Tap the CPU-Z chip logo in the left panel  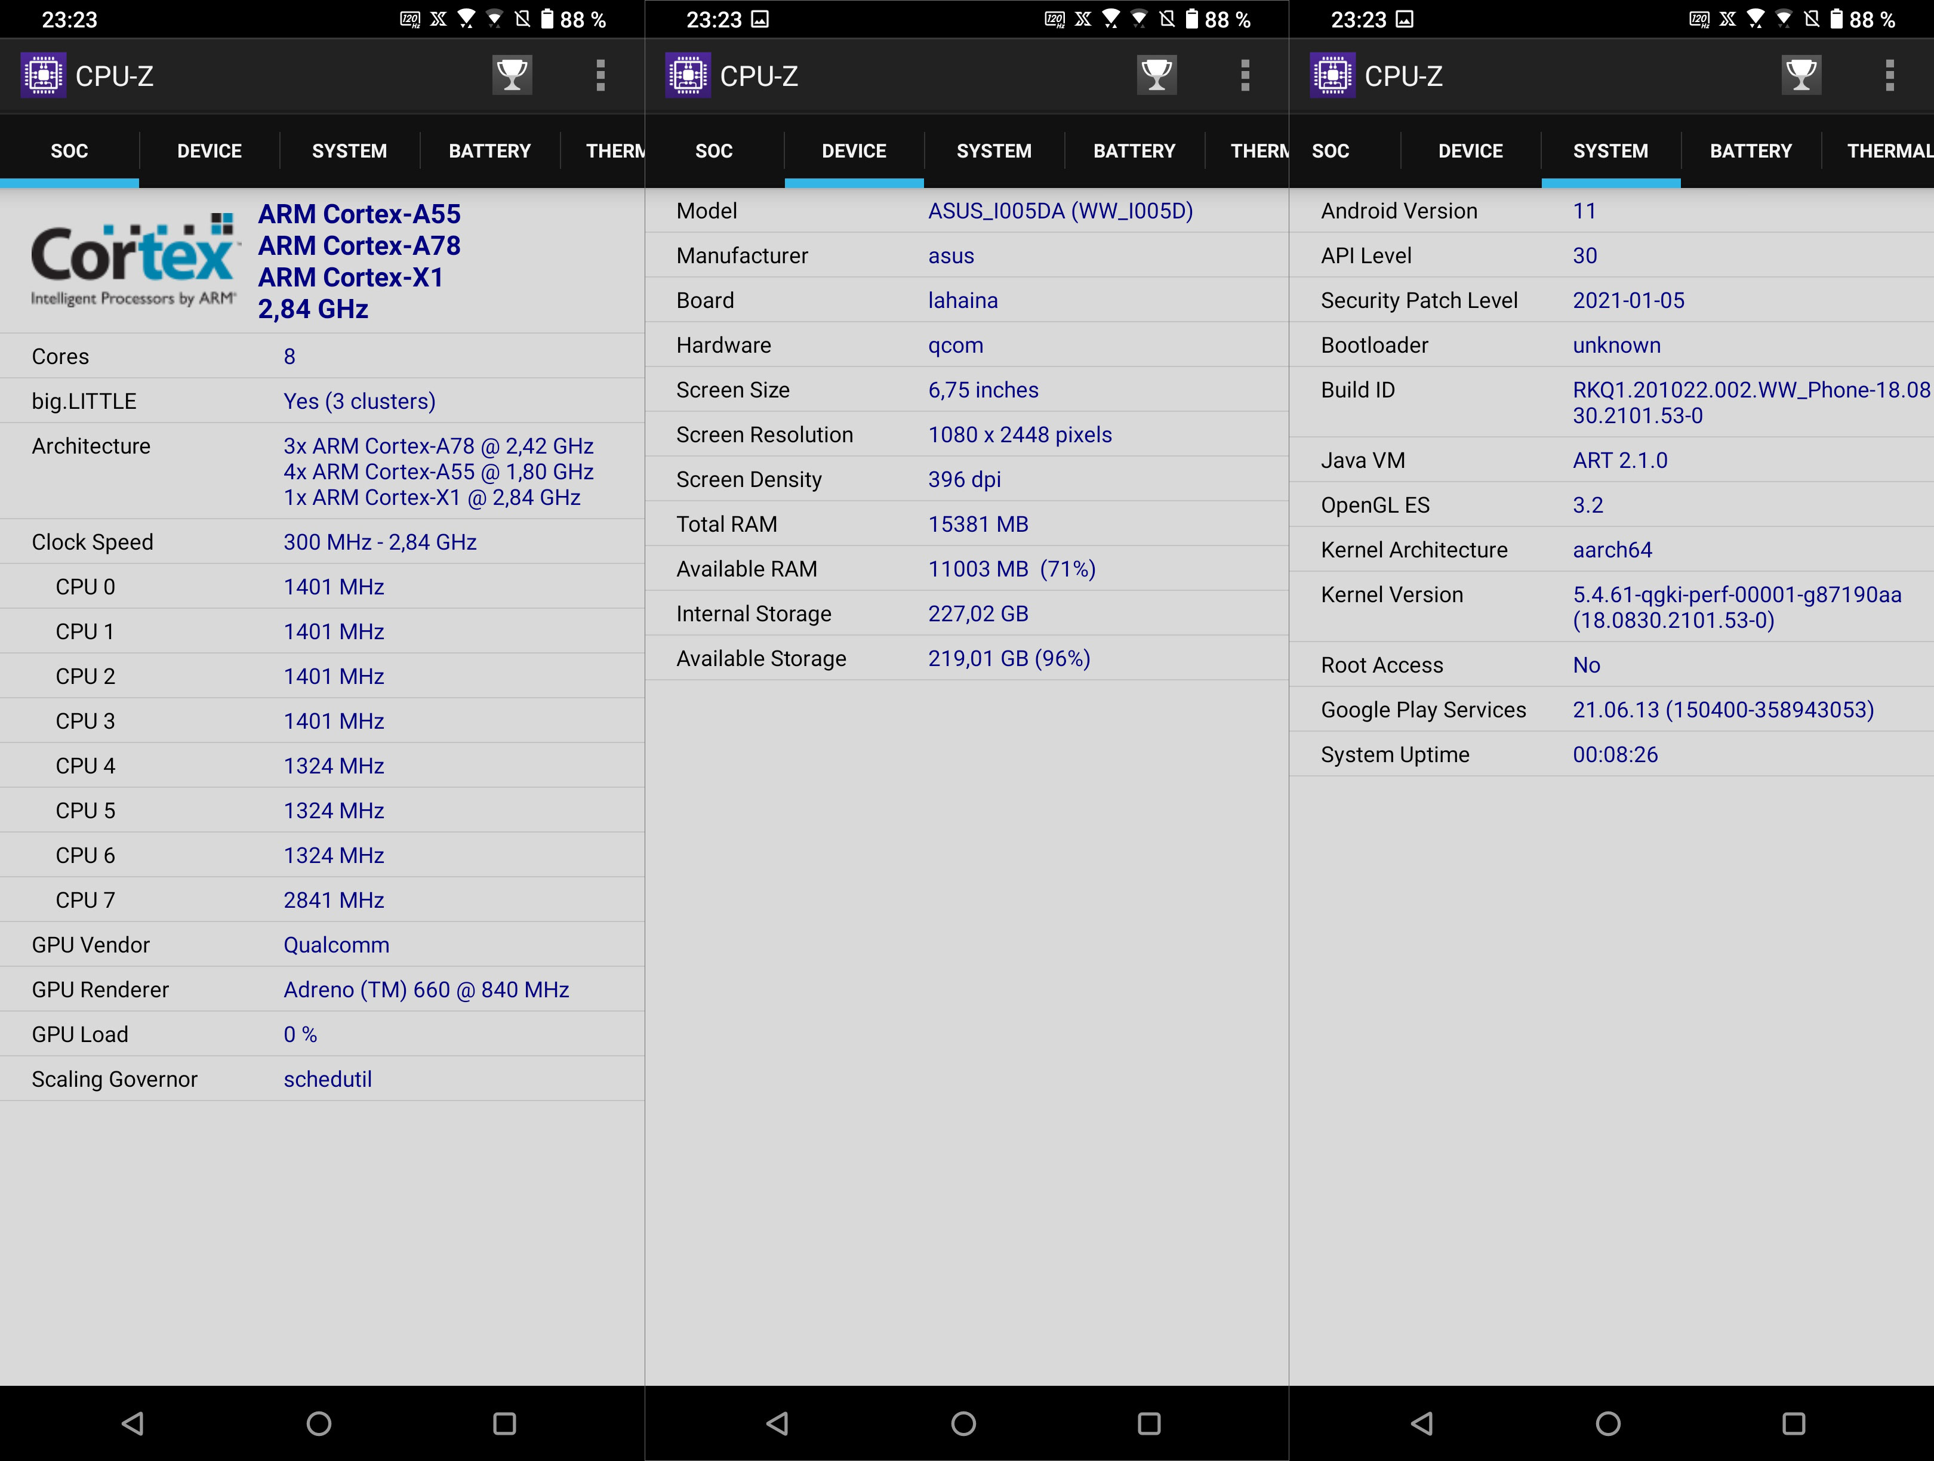click(x=44, y=75)
